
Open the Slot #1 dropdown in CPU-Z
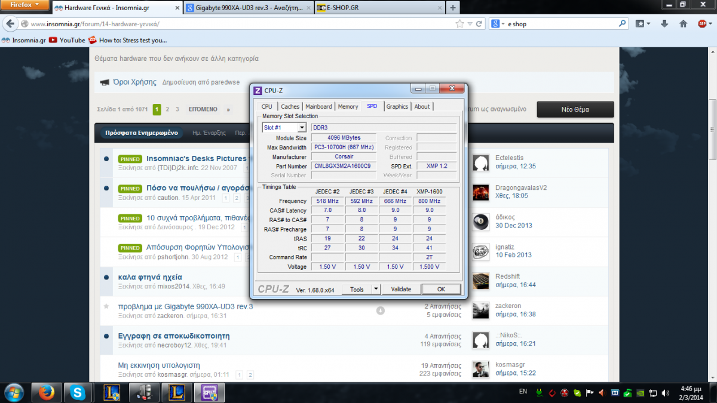coord(284,127)
